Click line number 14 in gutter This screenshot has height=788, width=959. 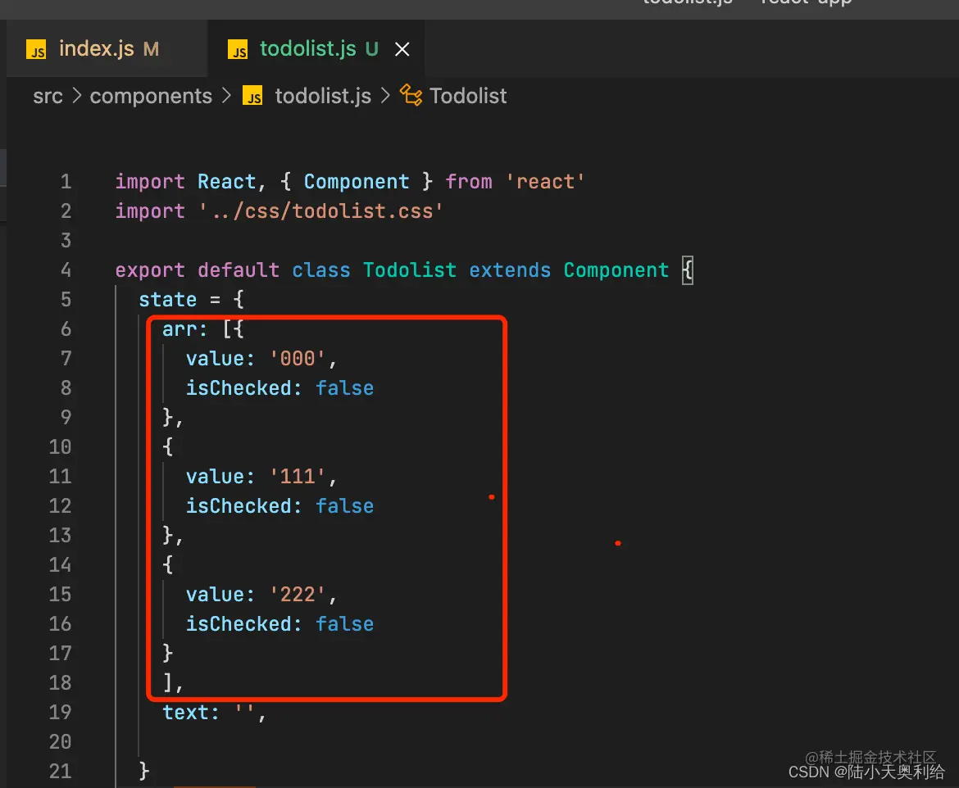point(60,565)
